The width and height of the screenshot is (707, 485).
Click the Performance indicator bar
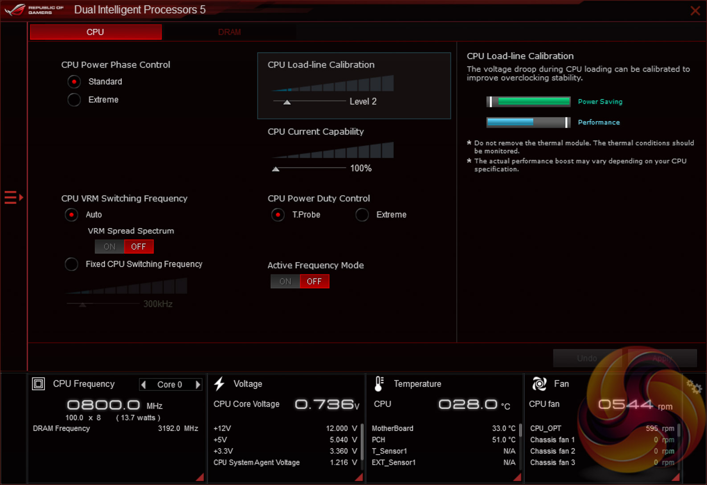coord(528,122)
